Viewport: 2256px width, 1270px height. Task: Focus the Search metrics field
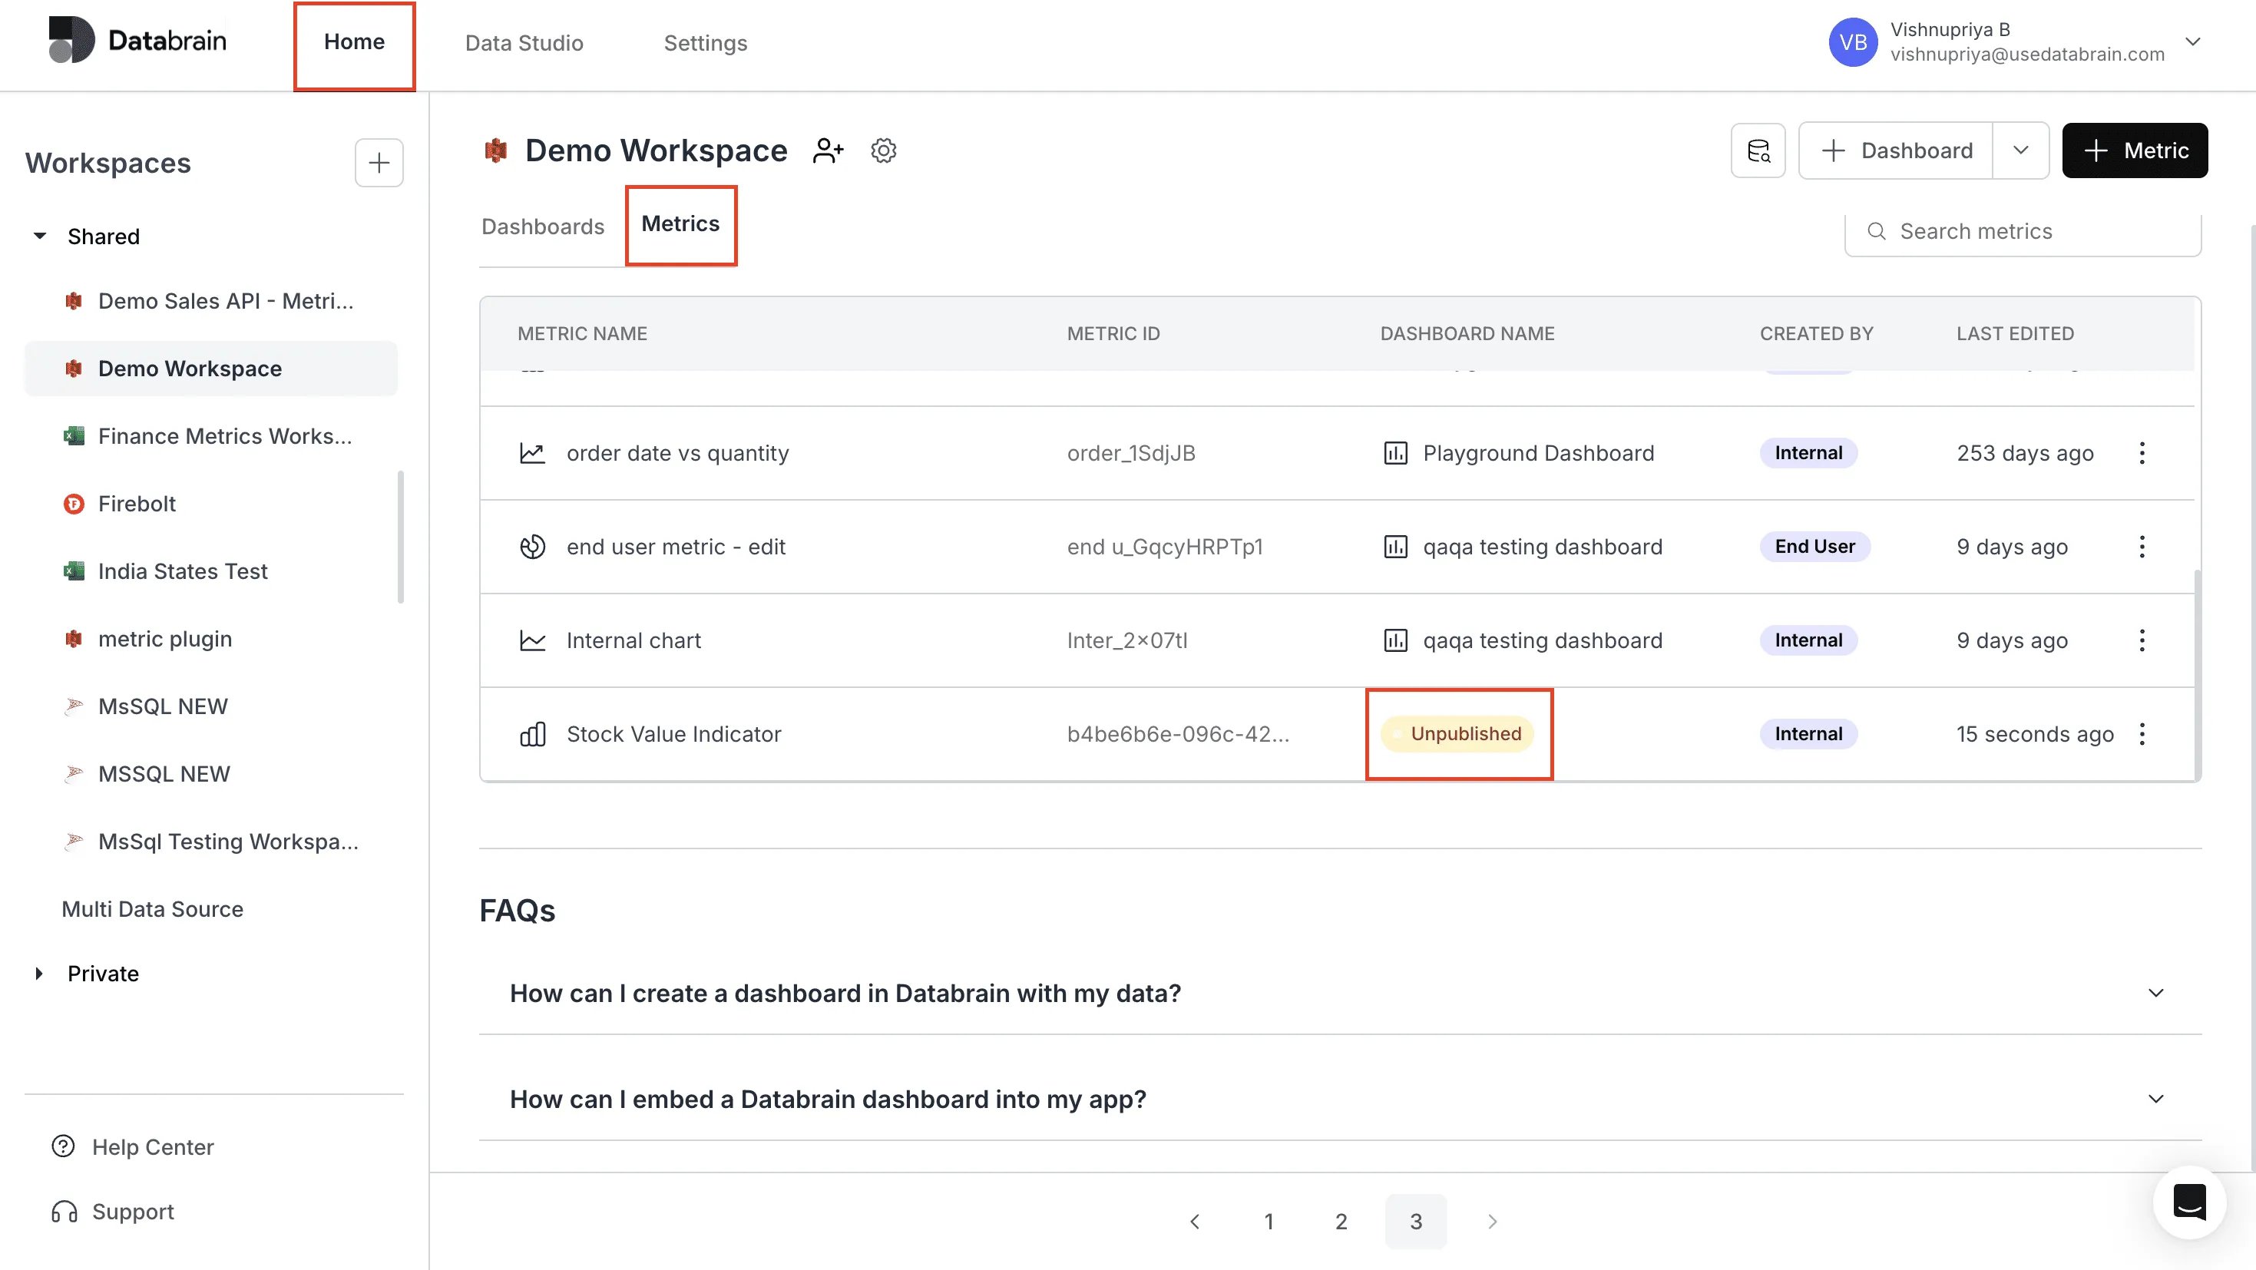[2022, 232]
